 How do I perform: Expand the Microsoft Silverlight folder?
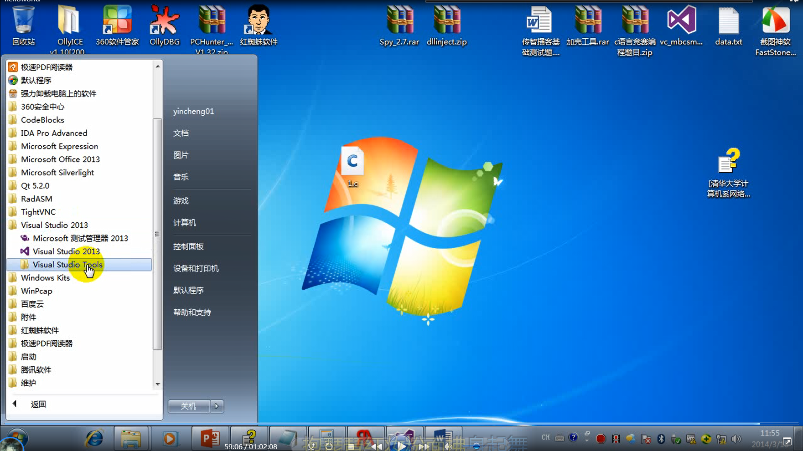[79, 173]
